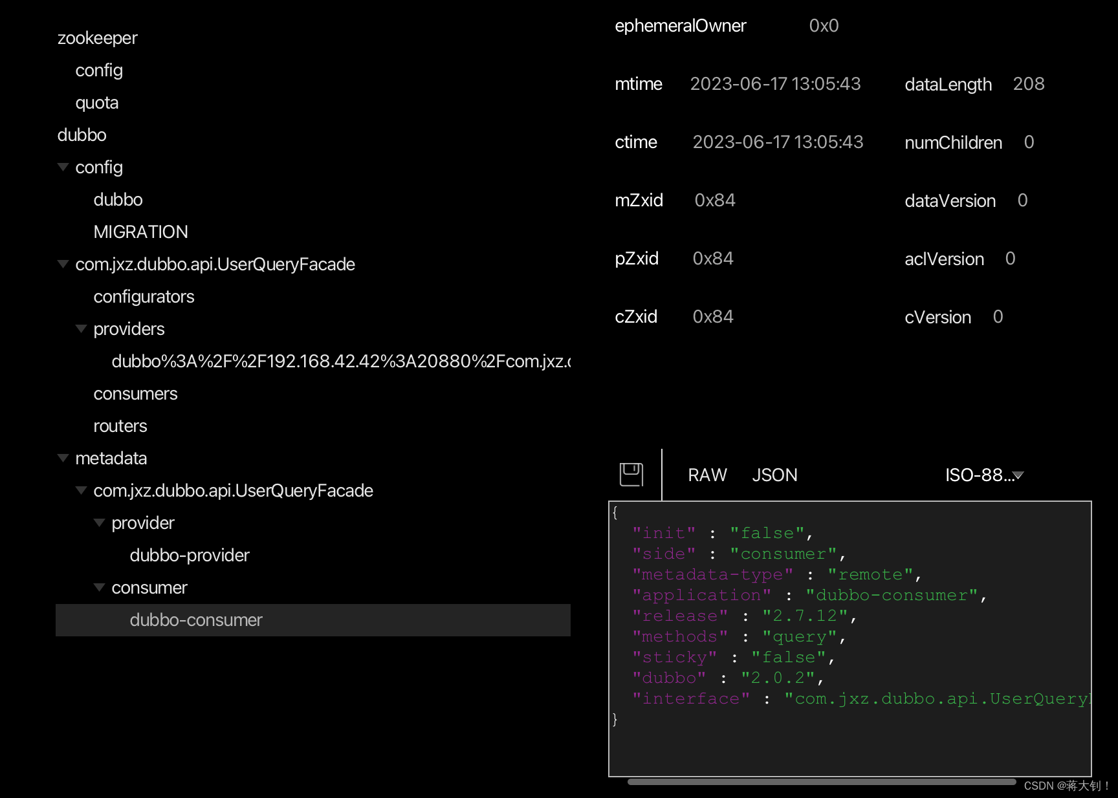
Task: Collapse the metadata node
Action: point(63,458)
